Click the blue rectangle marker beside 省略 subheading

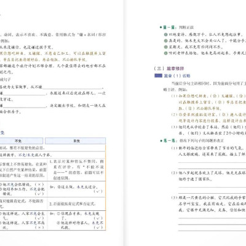click(158, 76)
